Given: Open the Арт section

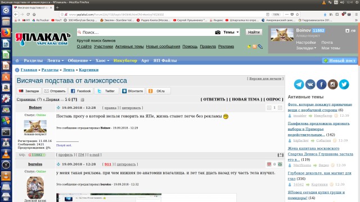Looking at the screenshot, I should [145, 61].
